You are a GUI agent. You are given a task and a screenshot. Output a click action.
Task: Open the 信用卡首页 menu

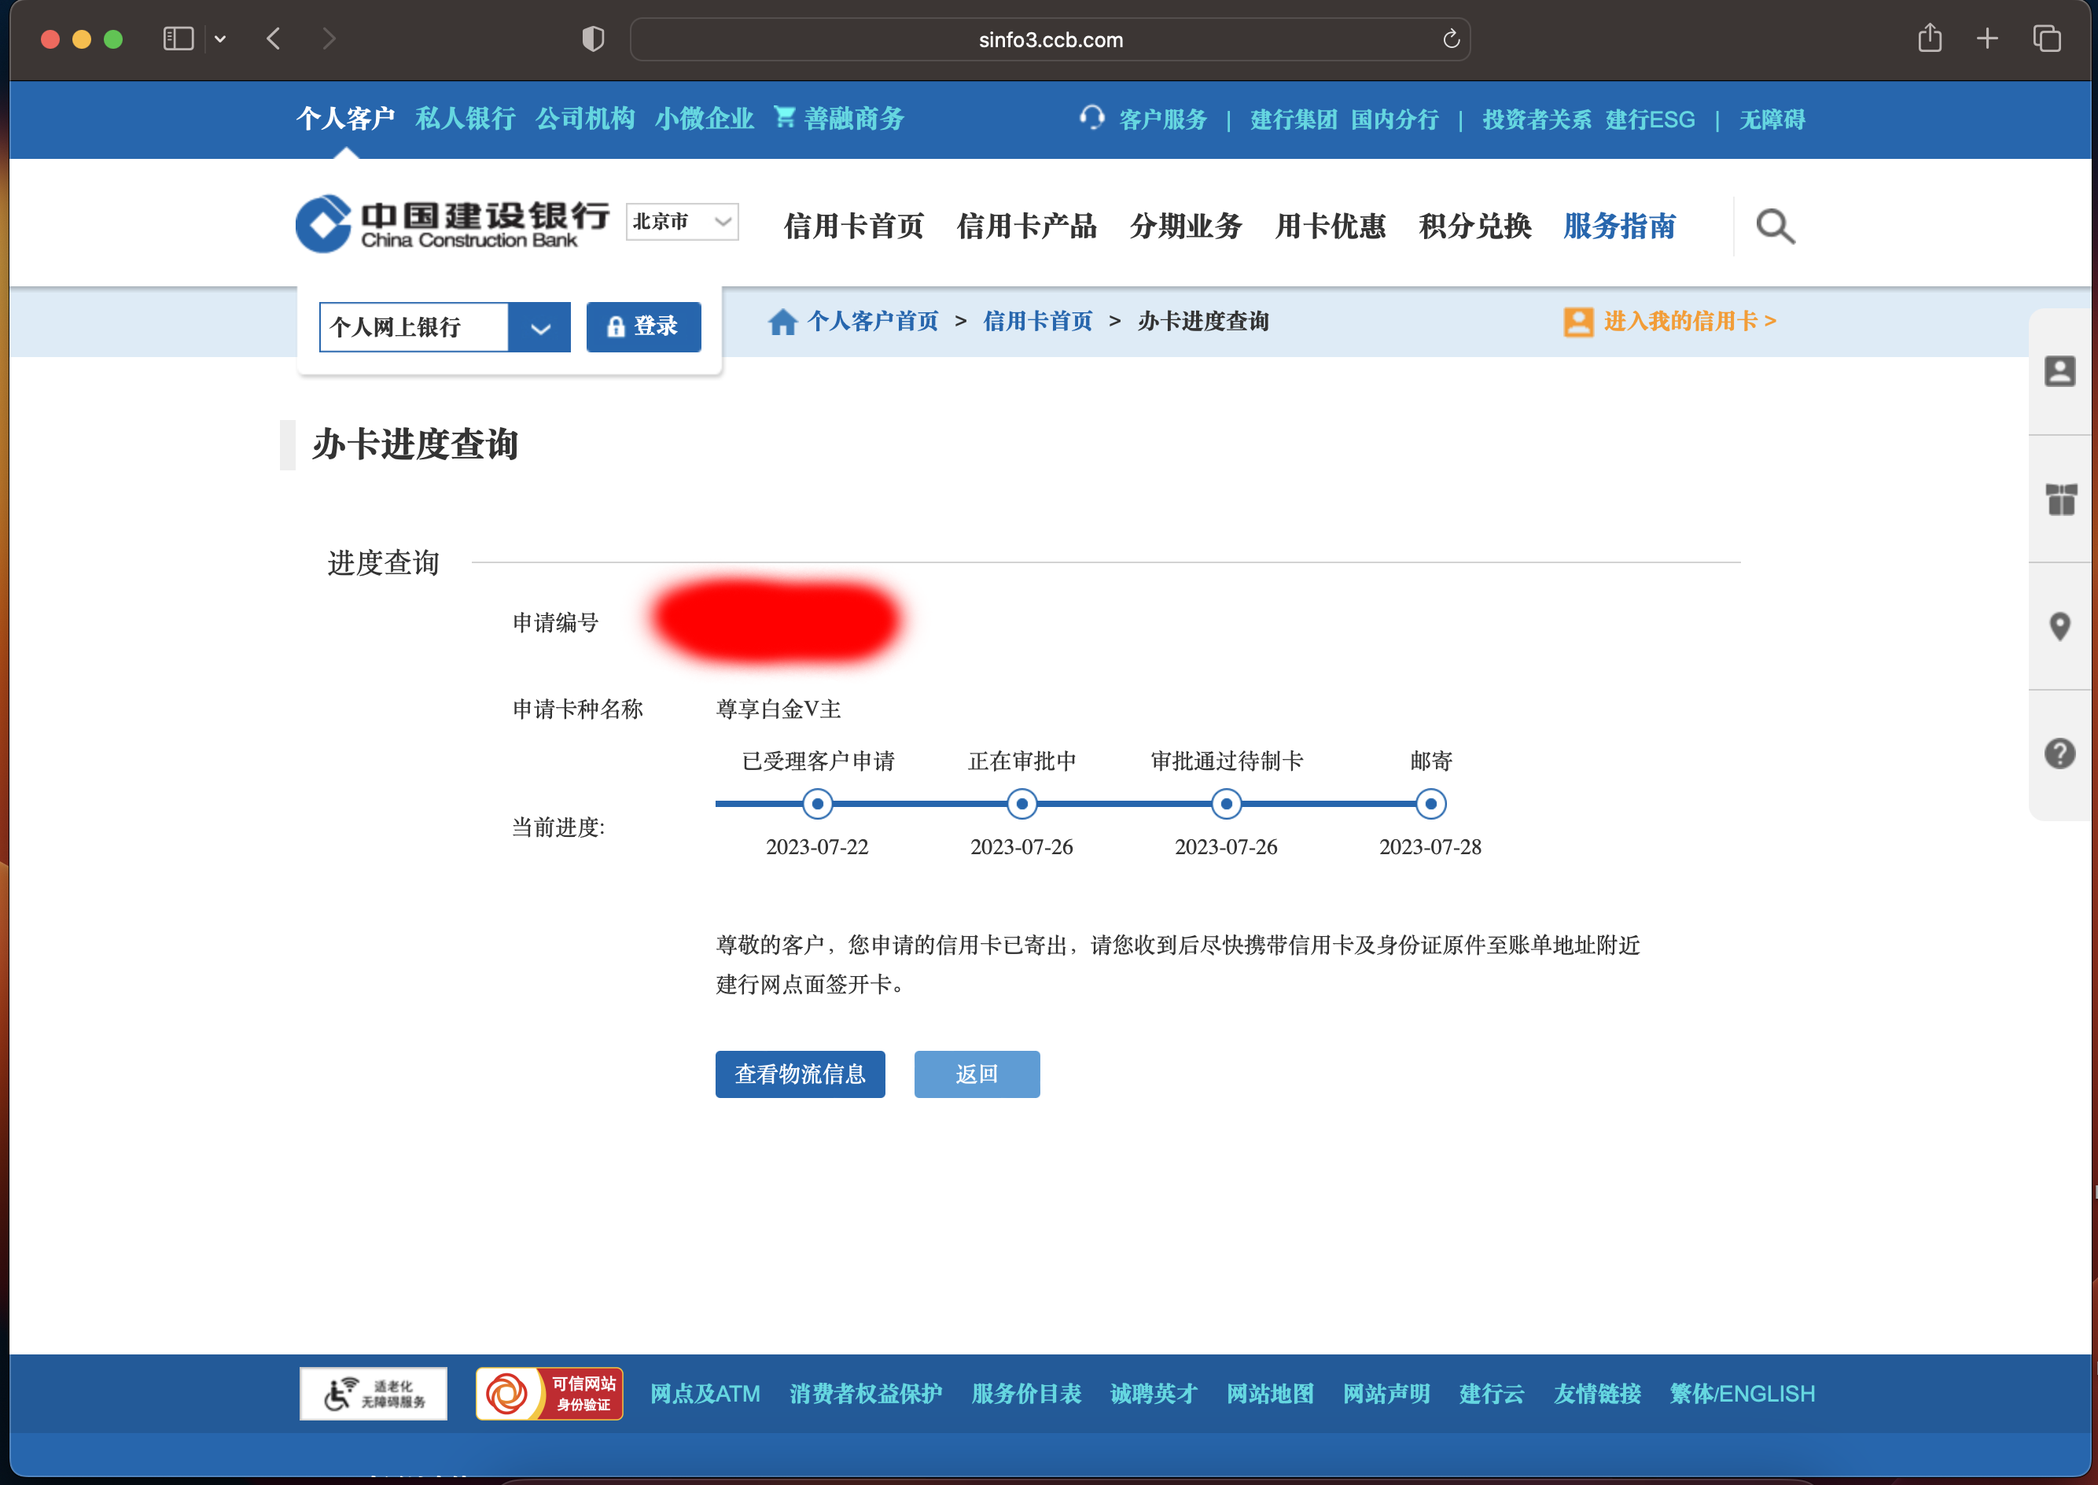coord(854,226)
